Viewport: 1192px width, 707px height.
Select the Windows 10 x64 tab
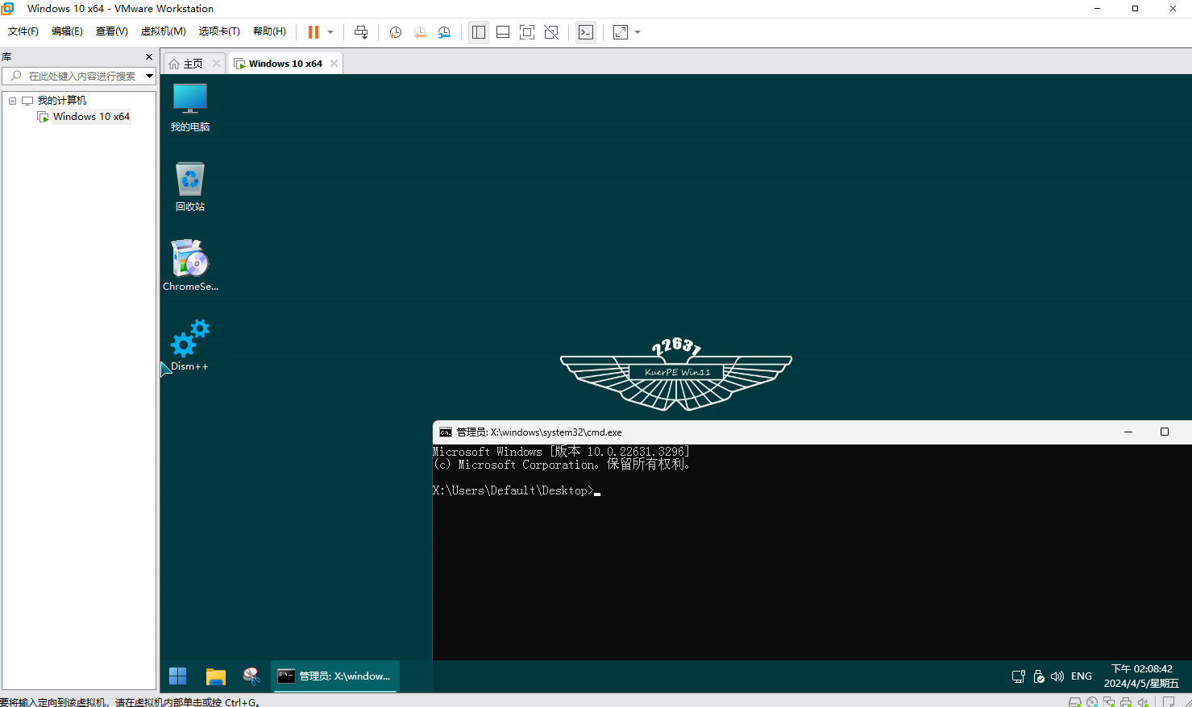(x=285, y=64)
